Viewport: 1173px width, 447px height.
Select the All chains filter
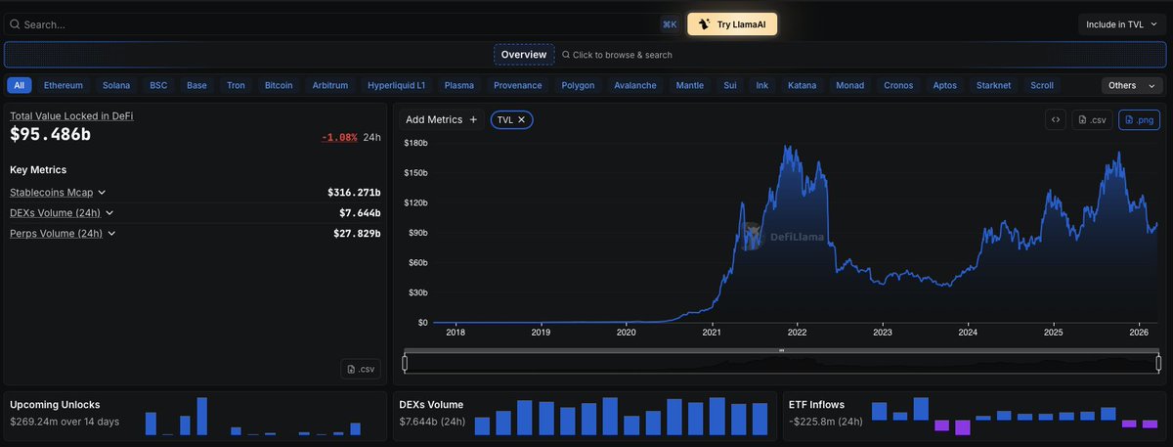click(x=20, y=85)
